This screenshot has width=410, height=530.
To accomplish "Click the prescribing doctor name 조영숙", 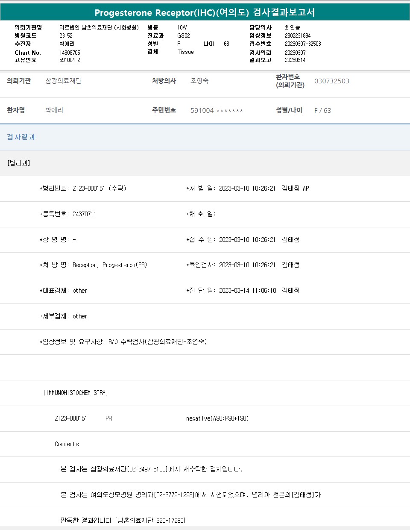I will (199, 81).
